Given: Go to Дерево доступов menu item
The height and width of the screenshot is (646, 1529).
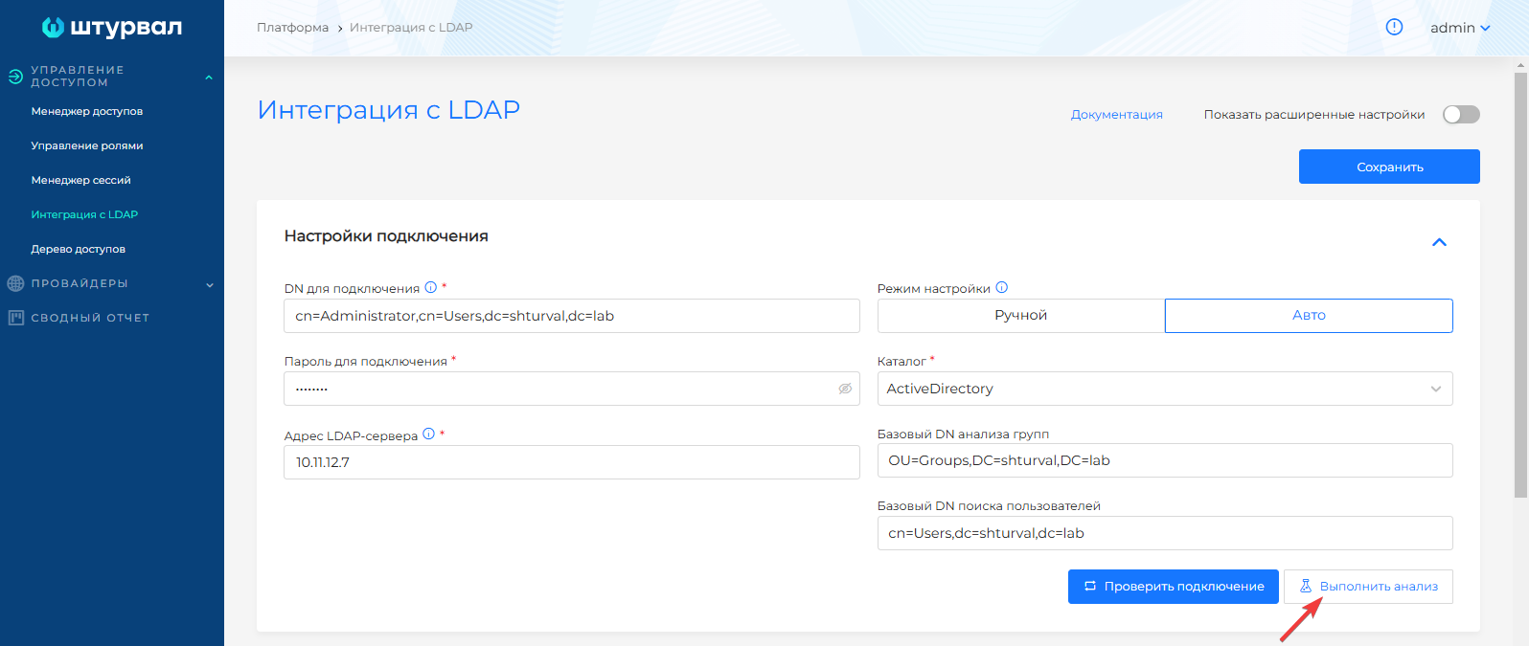Looking at the screenshot, I should [79, 249].
